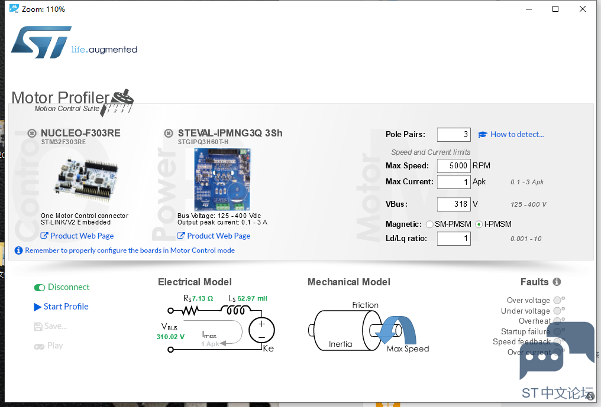Minimize the Motor Profiler window
The height and width of the screenshot is (407, 601).
pyautogui.click(x=529, y=9)
